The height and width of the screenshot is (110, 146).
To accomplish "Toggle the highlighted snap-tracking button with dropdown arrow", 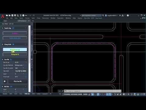I will click(98, 94).
